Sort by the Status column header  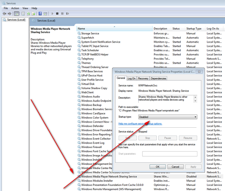pyautogui.click(x=178, y=29)
